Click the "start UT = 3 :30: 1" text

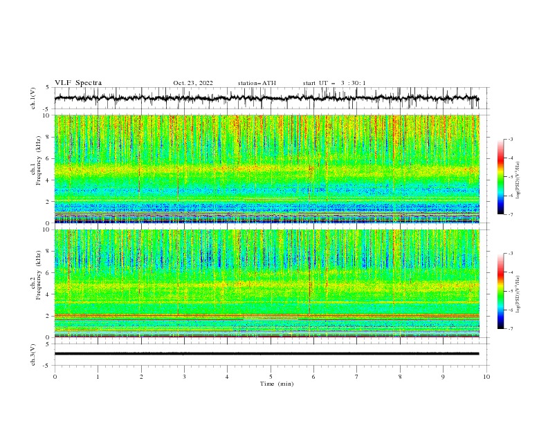(x=334, y=83)
